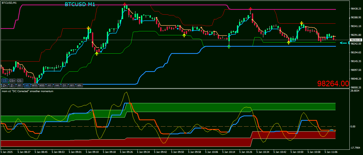Click the red sell arrow above the 09:26 peak
The width and height of the screenshot is (363, 155).
tap(124, 5)
